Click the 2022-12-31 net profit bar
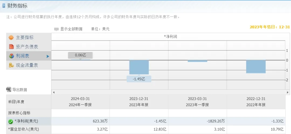The width and height of the screenshot is (291, 134). click(x=256, y=67)
